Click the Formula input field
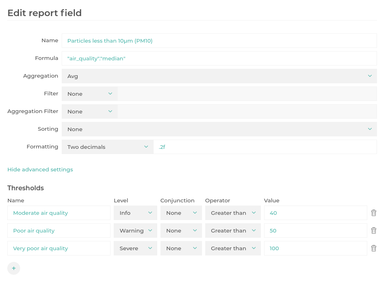381x282 pixels. point(219,58)
